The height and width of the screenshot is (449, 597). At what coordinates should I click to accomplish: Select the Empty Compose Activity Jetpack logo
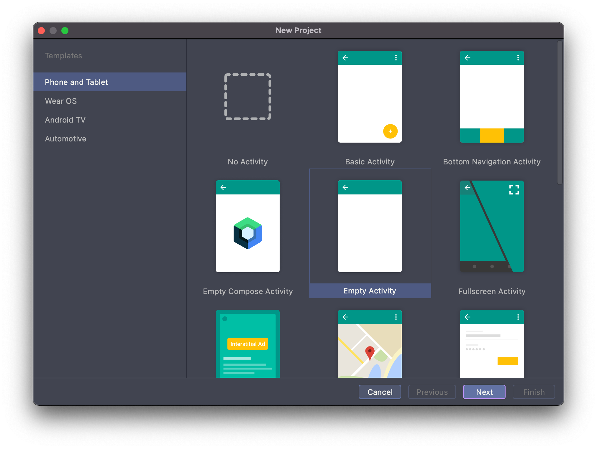coord(247,233)
